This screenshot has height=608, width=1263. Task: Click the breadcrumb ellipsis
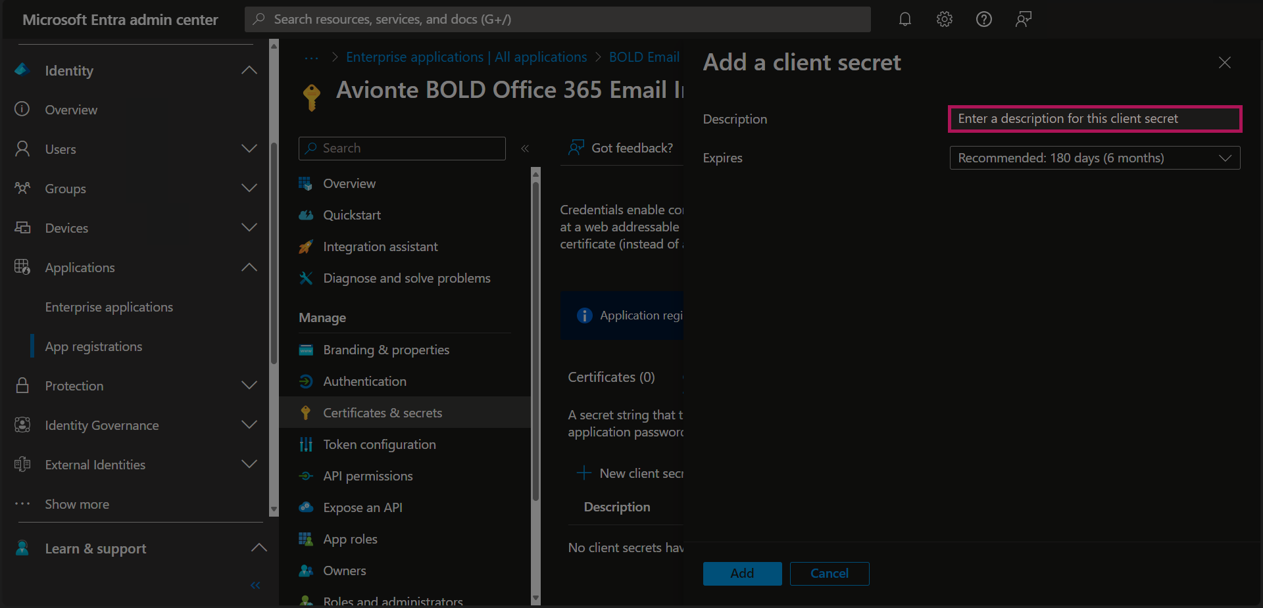tap(312, 58)
